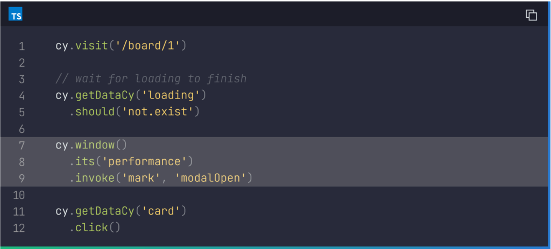Click the 'click' method on line 12
The width and height of the screenshot is (551, 249).
[91, 228]
